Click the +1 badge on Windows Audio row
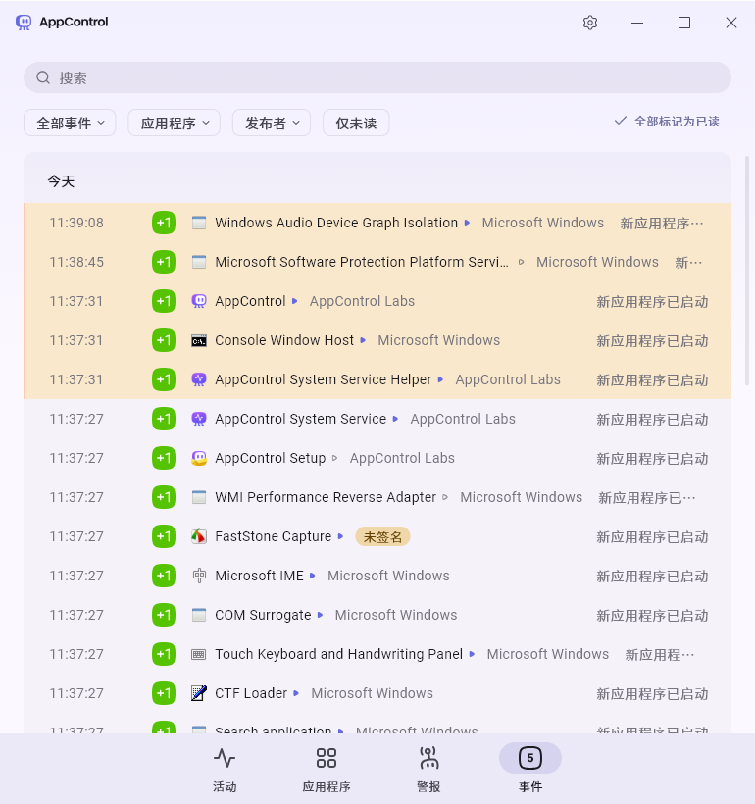 tap(164, 223)
